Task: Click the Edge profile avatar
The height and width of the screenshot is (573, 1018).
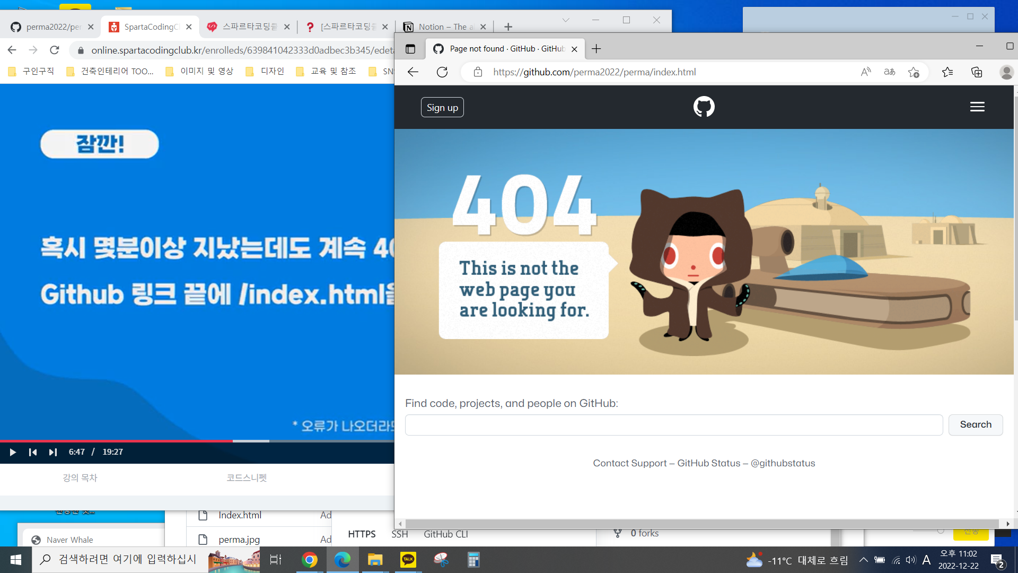Action: 1006,72
